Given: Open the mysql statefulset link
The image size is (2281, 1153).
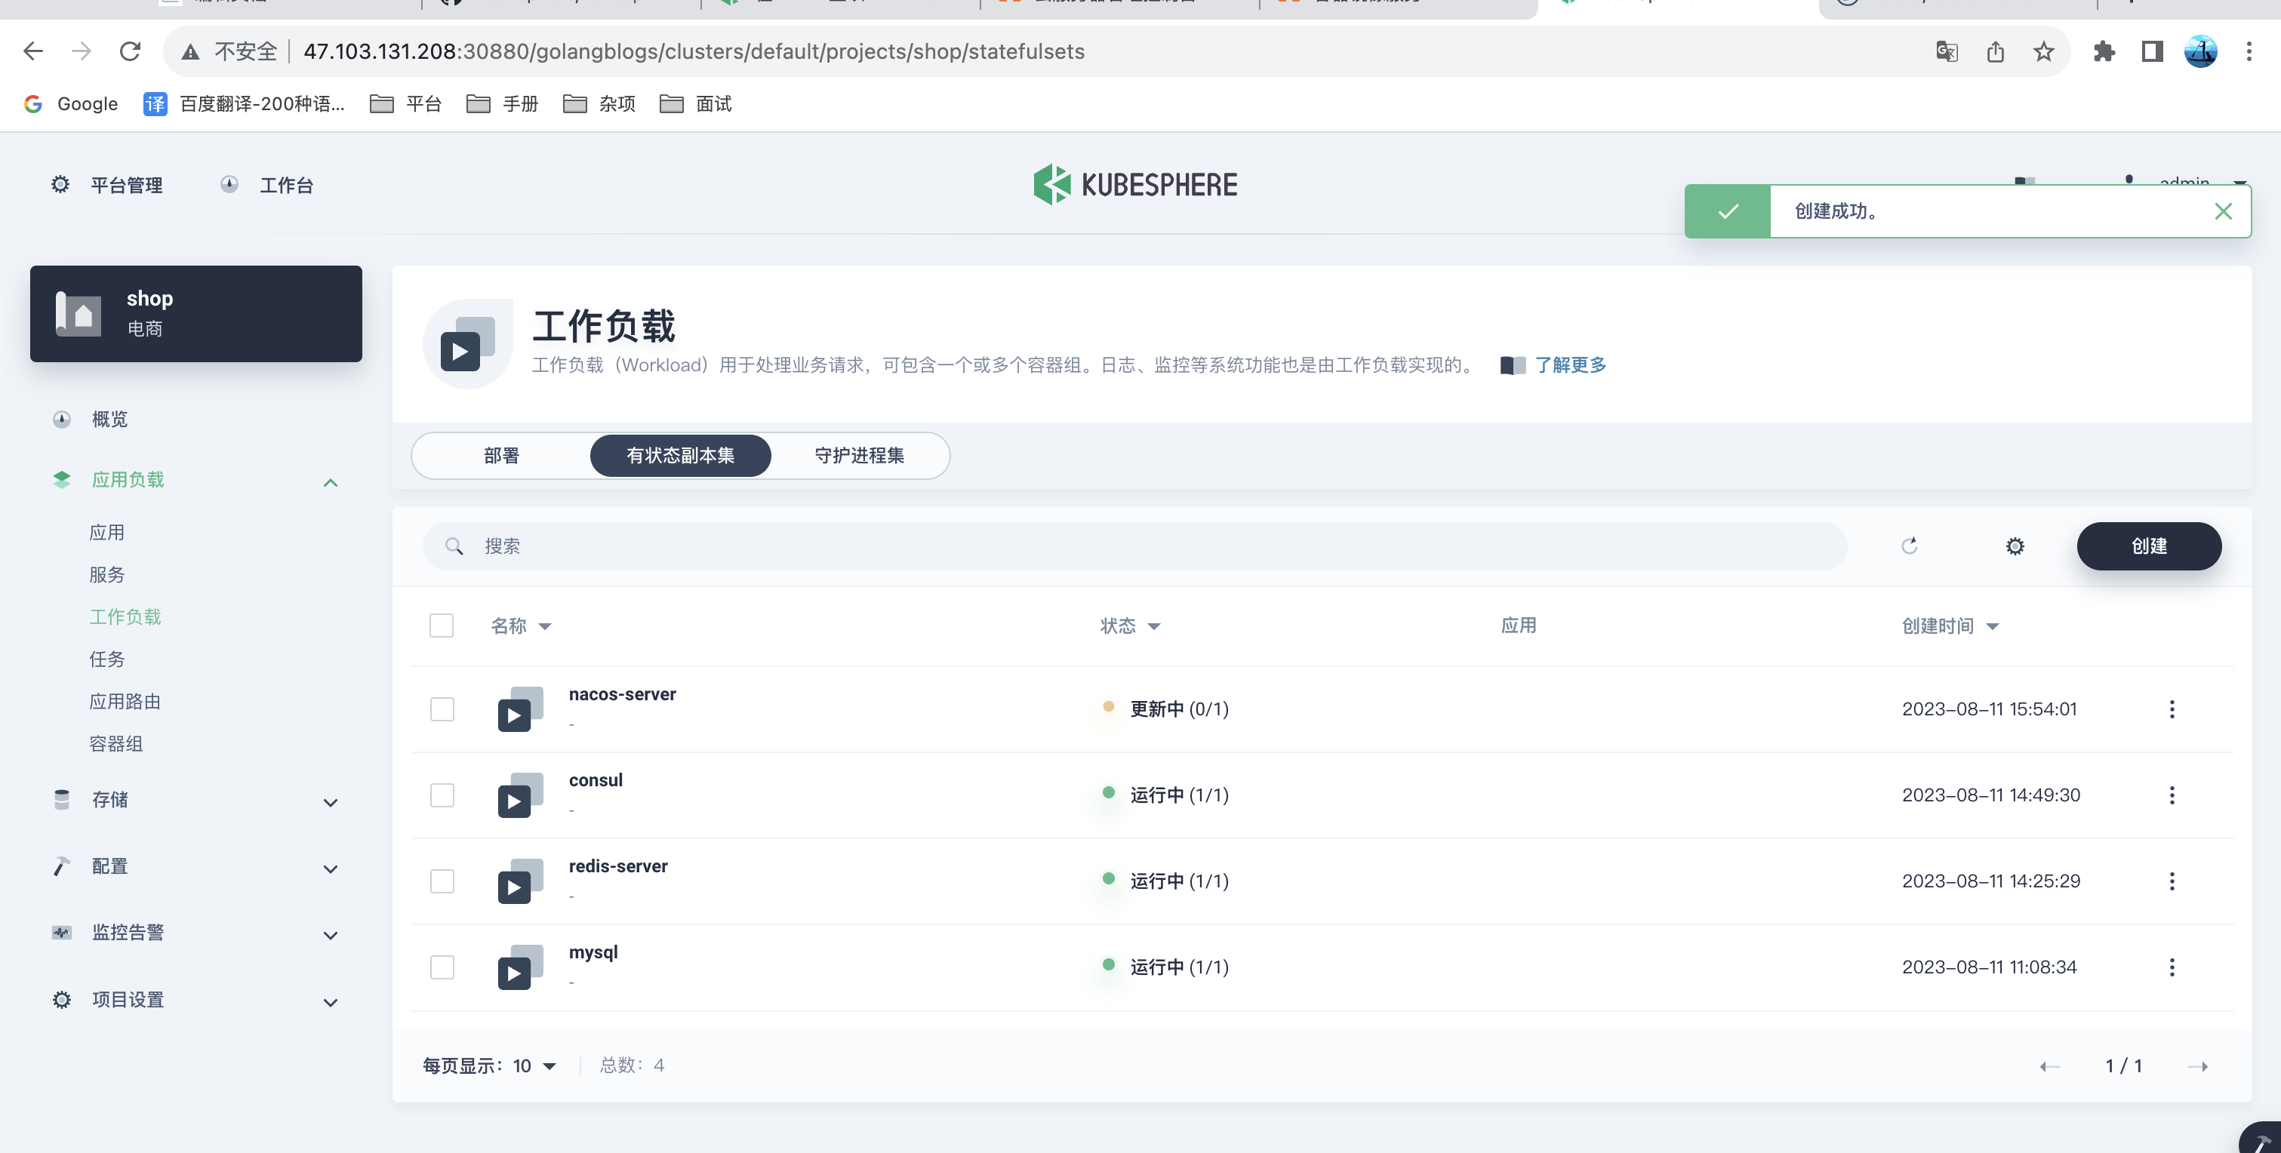Looking at the screenshot, I should 593,952.
